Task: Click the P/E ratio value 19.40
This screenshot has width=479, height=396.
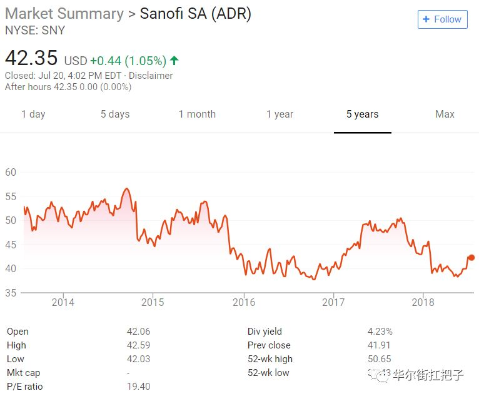Action: (x=138, y=387)
